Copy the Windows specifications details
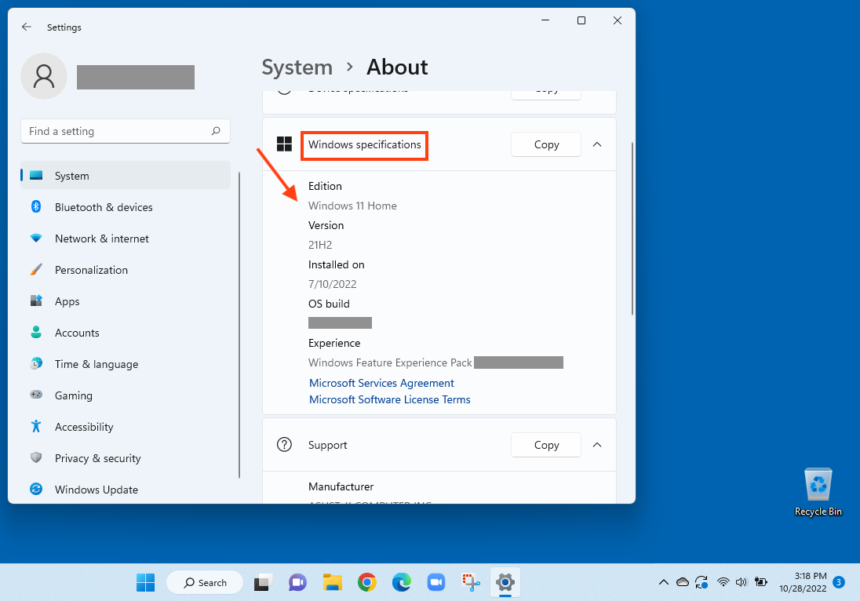 [x=545, y=144]
